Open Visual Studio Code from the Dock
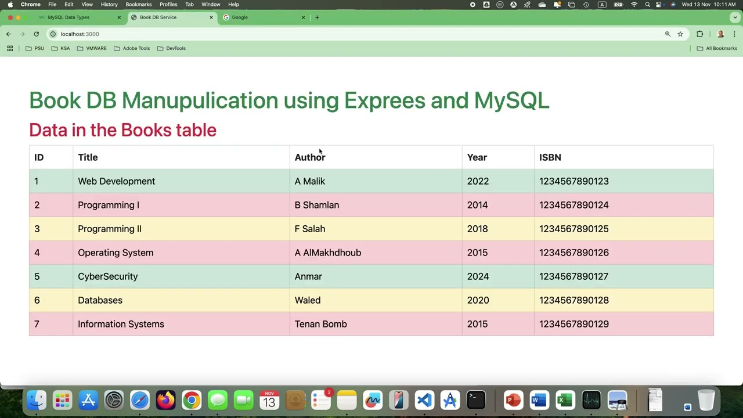The height and width of the screenshot is (418, 743). click(424, 400)
